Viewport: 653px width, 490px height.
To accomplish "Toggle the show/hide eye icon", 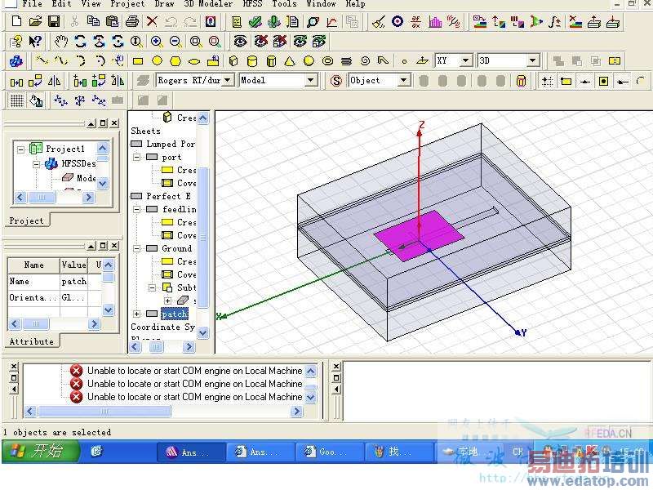I will (x=240, y=42).
